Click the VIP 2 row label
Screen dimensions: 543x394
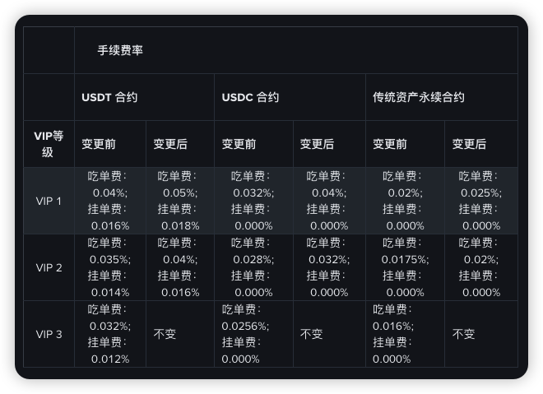point(49,267)
